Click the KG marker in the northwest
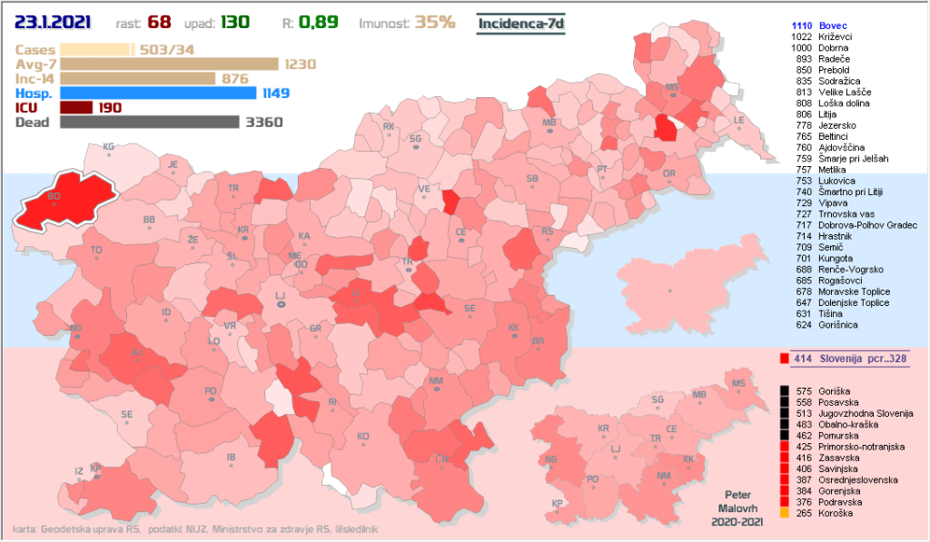930x542 pixels. click(109, 147)
